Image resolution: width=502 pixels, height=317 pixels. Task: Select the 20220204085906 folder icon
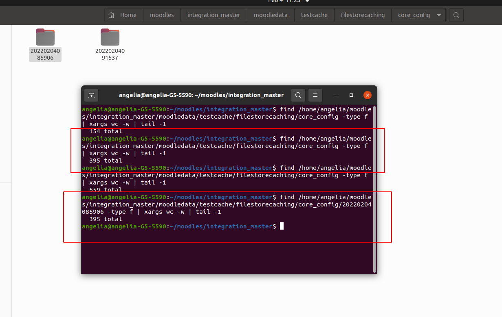click(45, 37)
